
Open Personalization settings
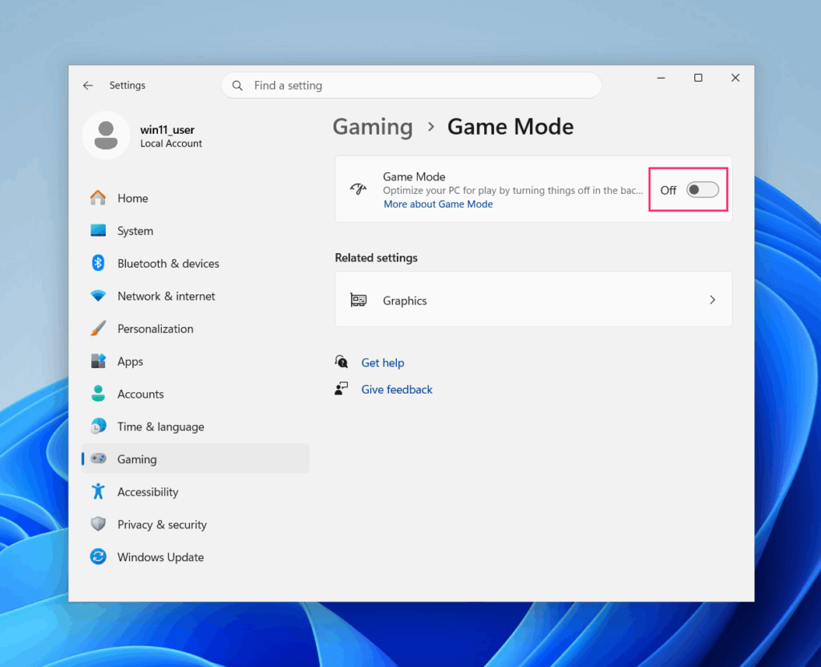pyautogui.click(x=196, y=329)
